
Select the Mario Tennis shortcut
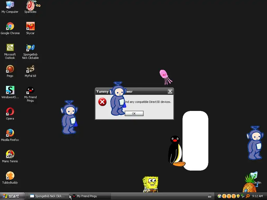click(10, 157)
